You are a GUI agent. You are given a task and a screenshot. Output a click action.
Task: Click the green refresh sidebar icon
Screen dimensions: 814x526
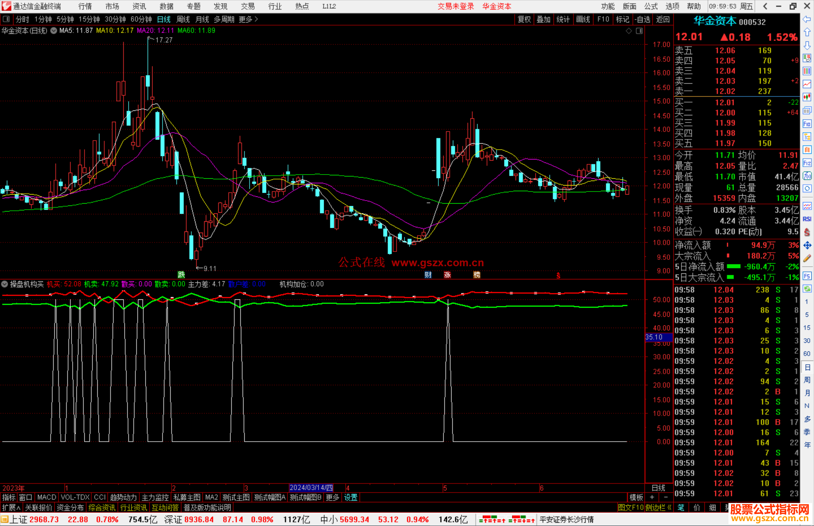(807, 289)
